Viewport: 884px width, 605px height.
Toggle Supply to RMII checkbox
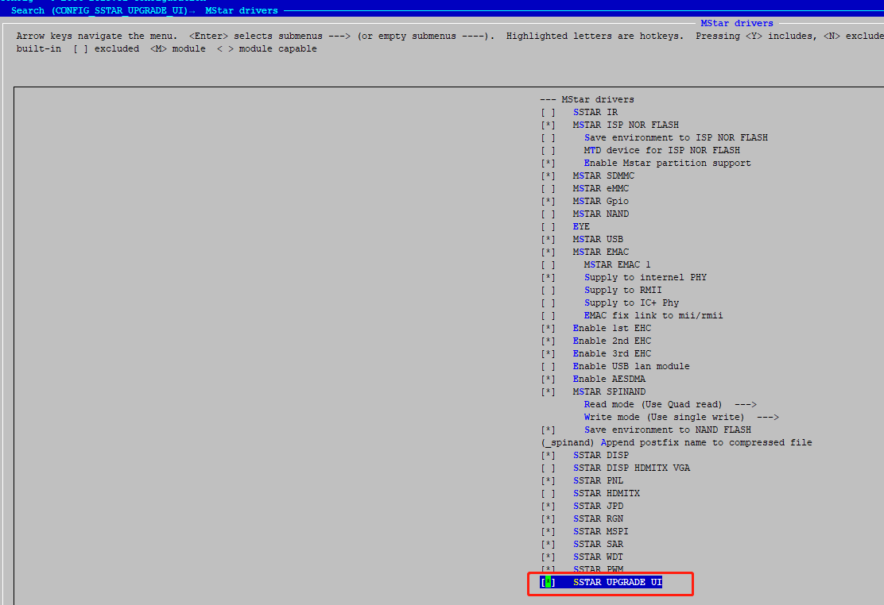tap(548, 290)
